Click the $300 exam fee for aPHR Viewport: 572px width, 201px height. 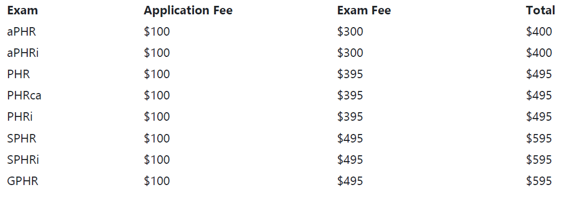pyautogui.click(x=350, y=32)
